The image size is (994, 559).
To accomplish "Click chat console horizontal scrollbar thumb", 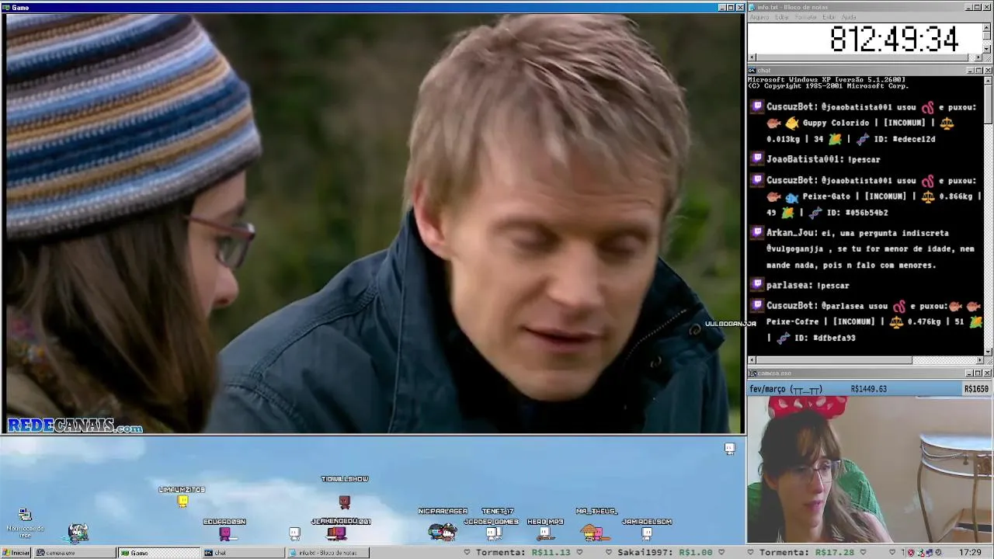I will pyautogui.click(x=834, y=360).
